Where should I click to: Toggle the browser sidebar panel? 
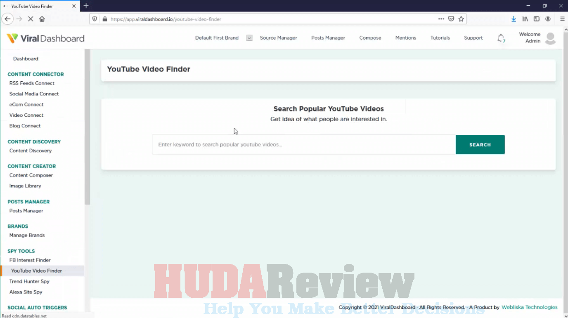pos(536,19)
